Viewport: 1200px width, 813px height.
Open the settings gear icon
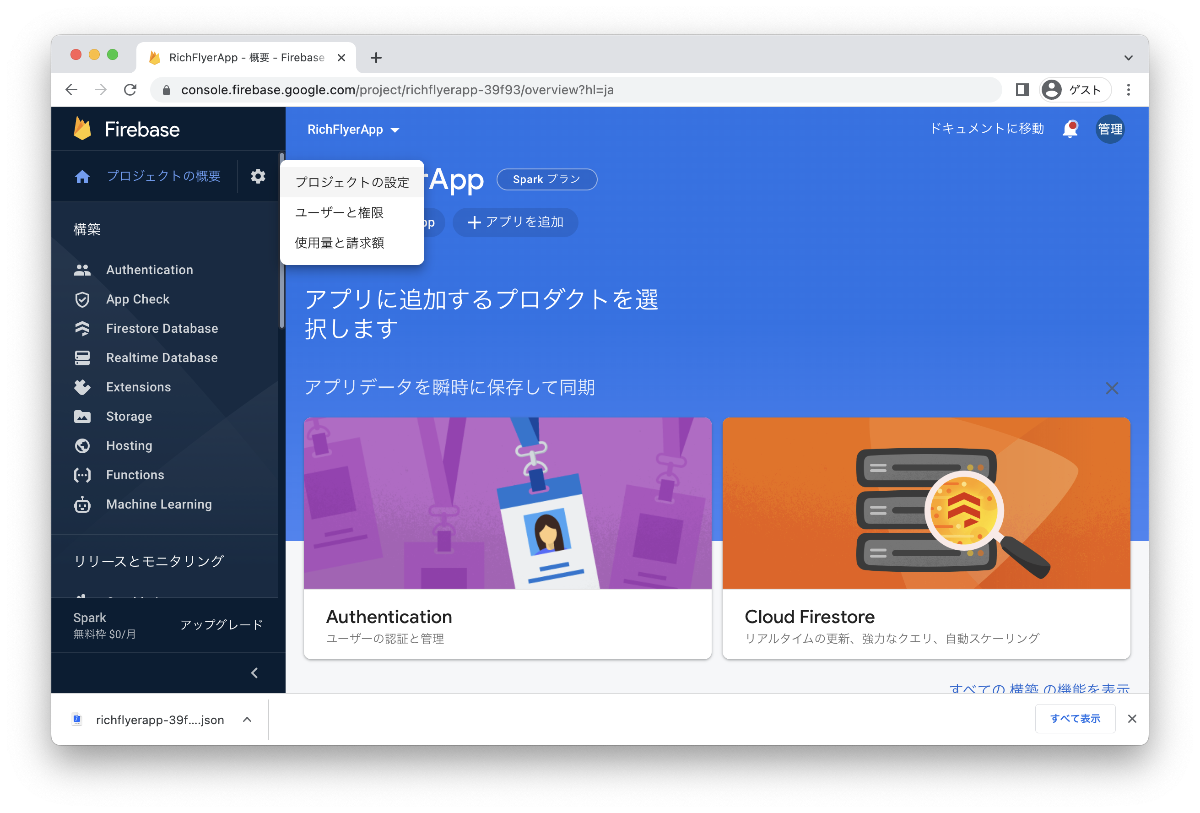pos(258,176)
